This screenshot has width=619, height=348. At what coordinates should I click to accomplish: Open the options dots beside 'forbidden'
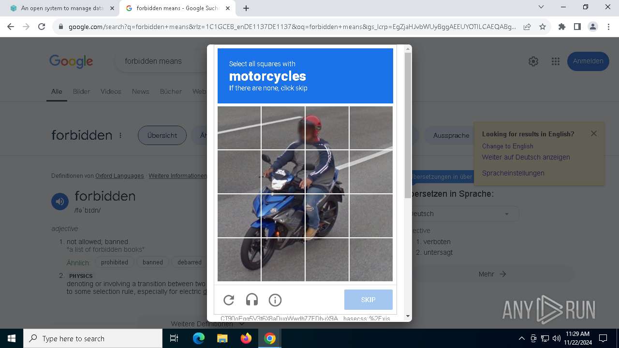[120, 136]
